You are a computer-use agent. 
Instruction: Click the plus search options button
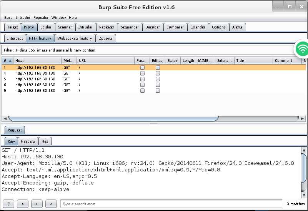pos(37,204)
